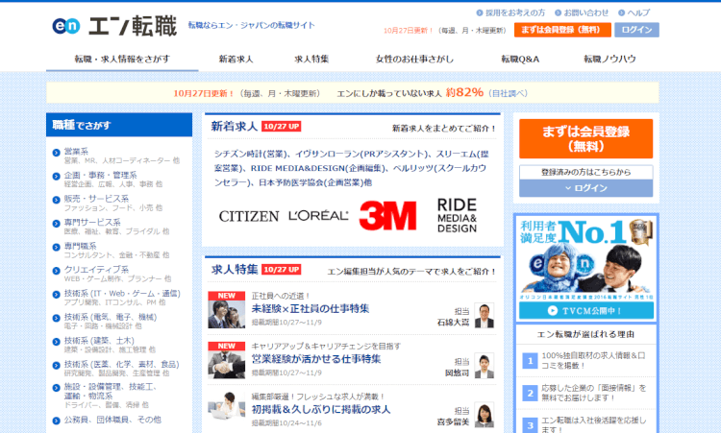Click arrow icon beside 専門職系
The width and height of the screenshot is (721, 433).
click(57, 247)
